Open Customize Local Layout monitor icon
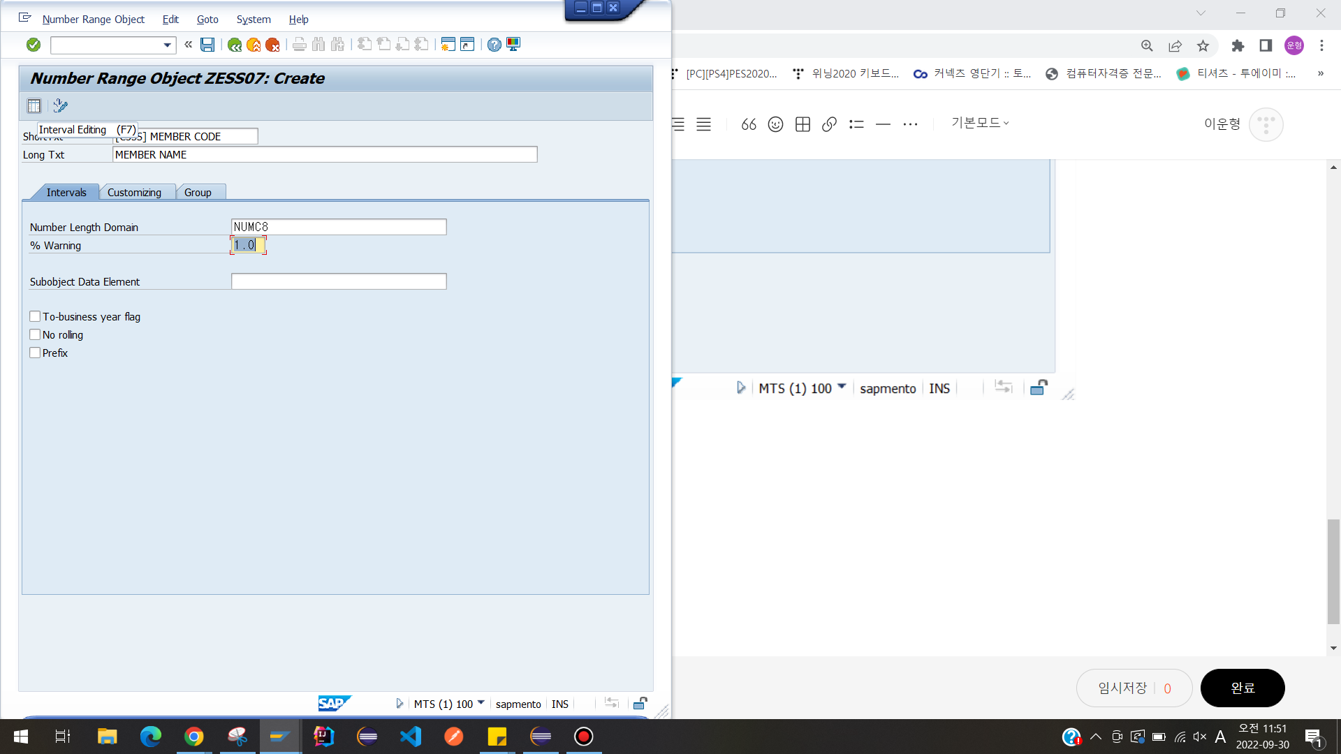The width and height of the screenshot is (1341, 754). tap(513, 45)
